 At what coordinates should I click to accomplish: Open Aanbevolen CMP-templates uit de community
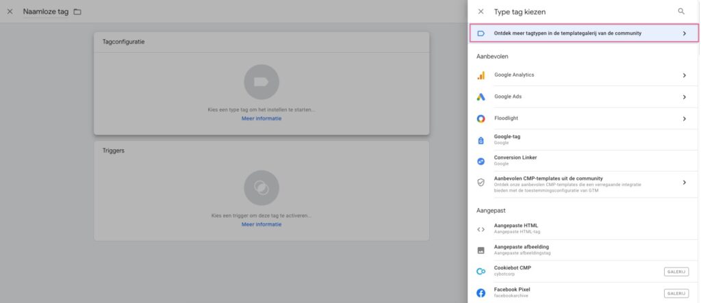[x=584, y=184]
